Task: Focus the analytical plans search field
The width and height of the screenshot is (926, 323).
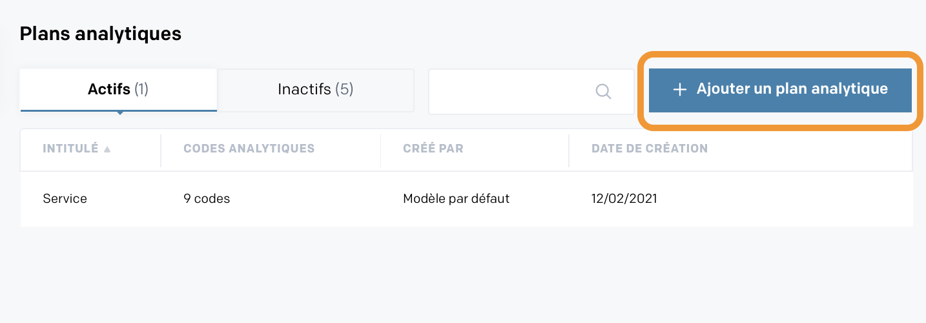Action: click(531, 92)
